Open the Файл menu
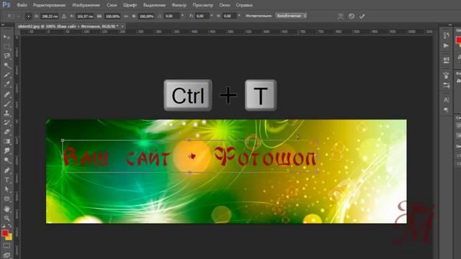 [x=22, y=5]
